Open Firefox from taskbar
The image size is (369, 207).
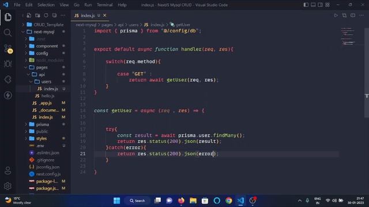[x=181, y=201]
